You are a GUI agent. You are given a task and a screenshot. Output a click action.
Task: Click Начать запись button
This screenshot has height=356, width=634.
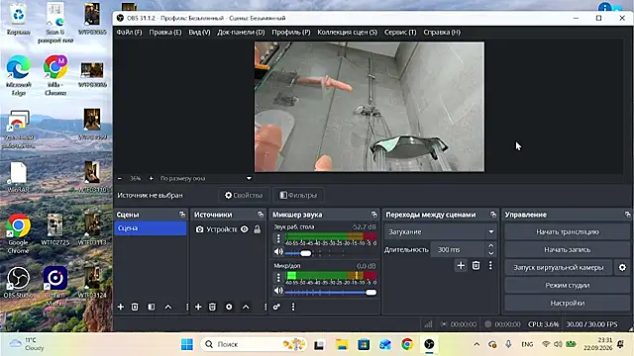pos(568,249)
